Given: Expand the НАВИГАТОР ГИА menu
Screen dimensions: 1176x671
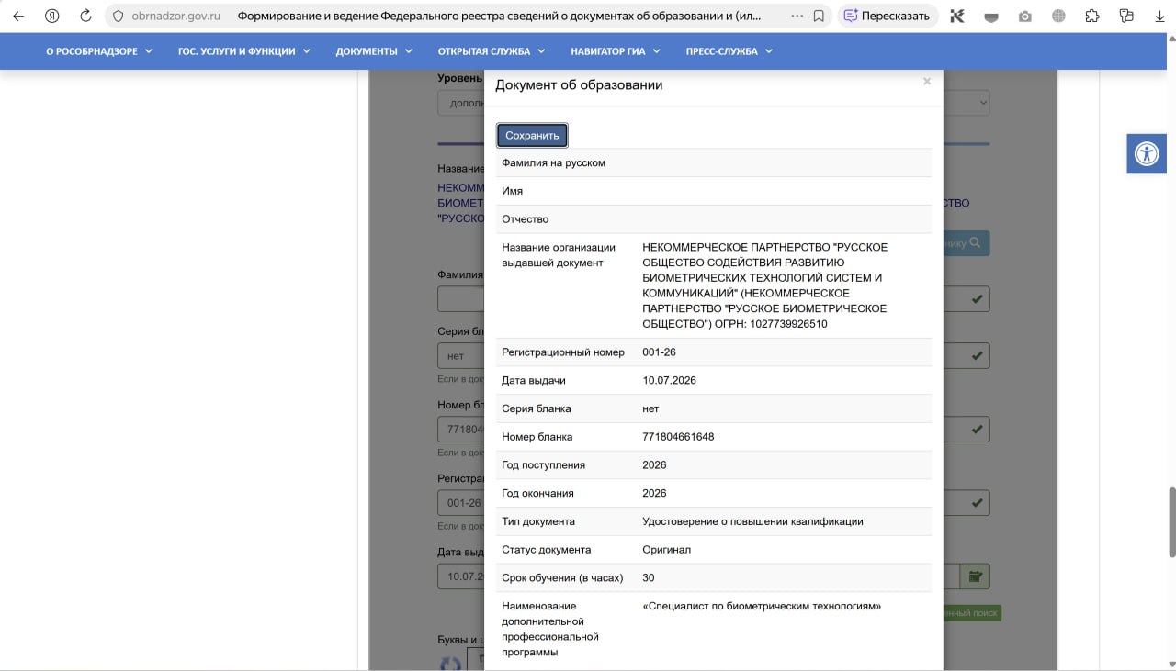Looking at the screenshot, I should (616, 51).
